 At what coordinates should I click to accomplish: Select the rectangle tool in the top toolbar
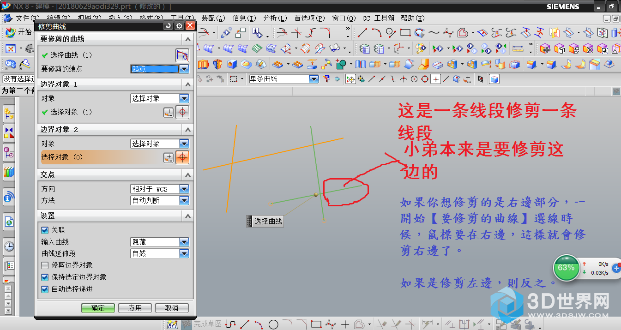405,33
